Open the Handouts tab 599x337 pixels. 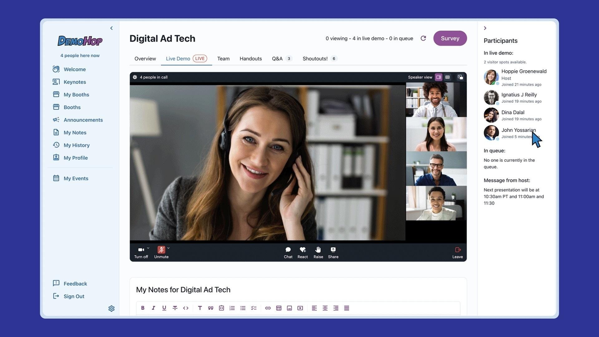[x=251, y=59]
